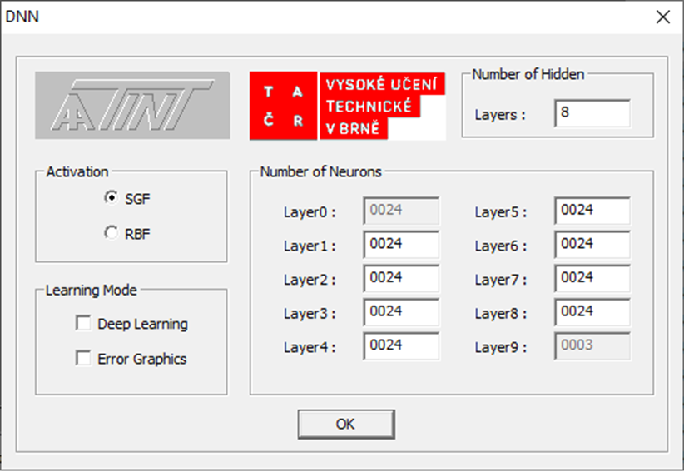684x472 pixels.
Task: Click the Layer7 neurons input field
Action: [592, 278]
